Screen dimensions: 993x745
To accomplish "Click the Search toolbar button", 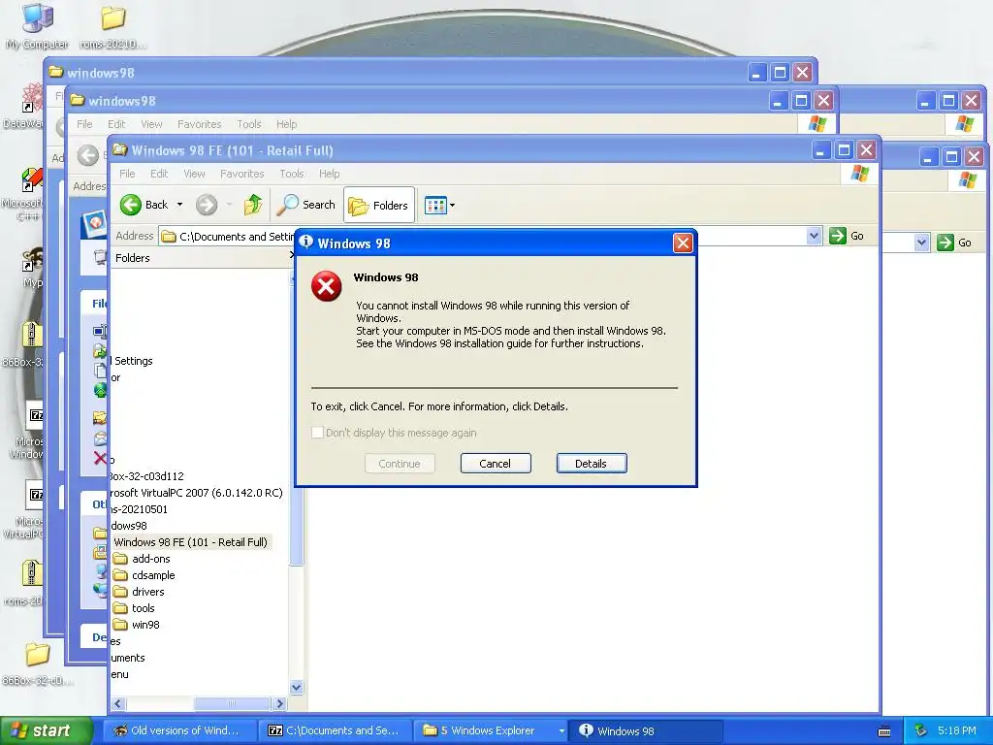I will 307,205.
